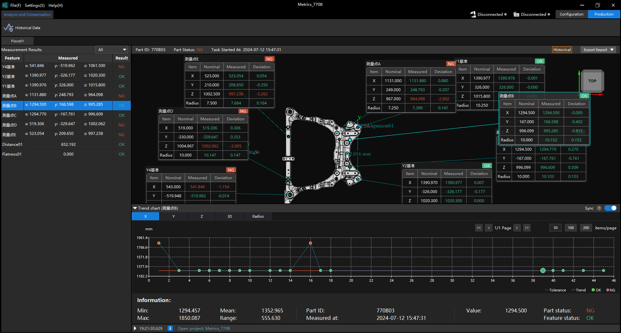Click the 测量点B annotation table title
Screen dimensions: 621x333
pos(507,96)
